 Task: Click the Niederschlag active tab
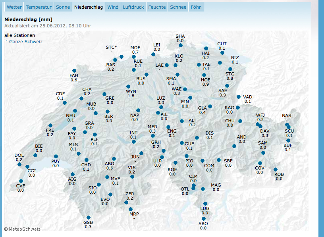[89, 7]
